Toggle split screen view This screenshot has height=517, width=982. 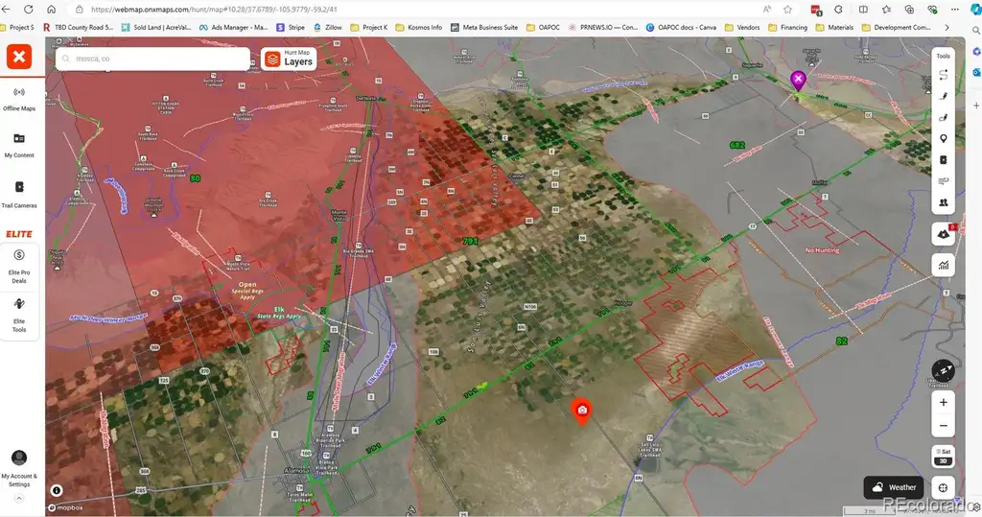(x=863, y=10)
